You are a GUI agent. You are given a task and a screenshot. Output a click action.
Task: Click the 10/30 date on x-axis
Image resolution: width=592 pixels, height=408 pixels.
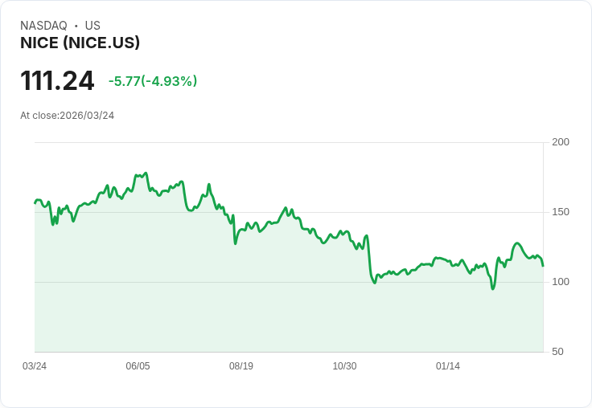tap(344, 366)
